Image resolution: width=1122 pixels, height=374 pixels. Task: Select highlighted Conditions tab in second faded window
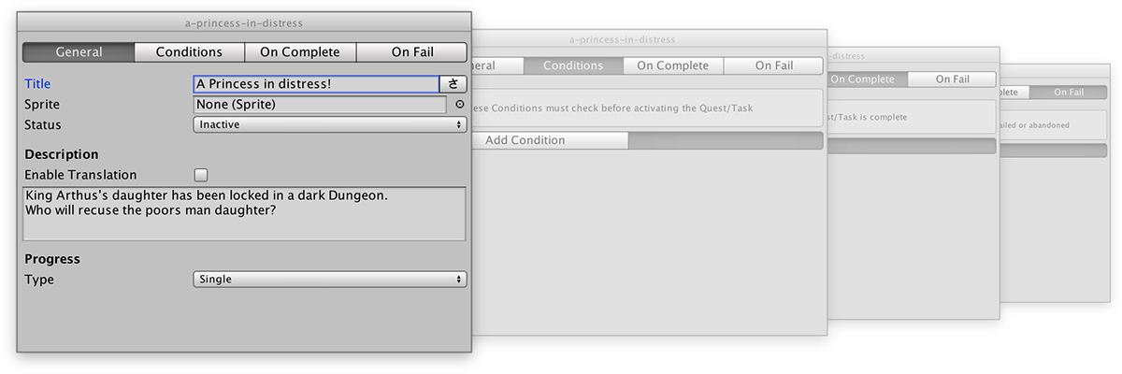[x=573, y=65]
